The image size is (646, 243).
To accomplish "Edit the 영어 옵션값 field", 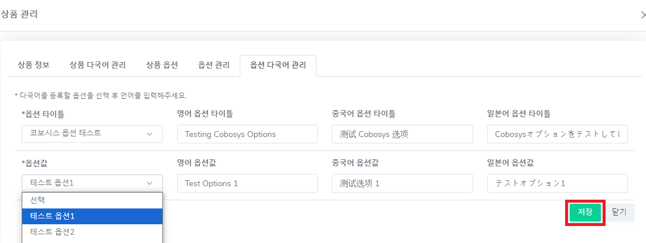I will click(247, 183).
